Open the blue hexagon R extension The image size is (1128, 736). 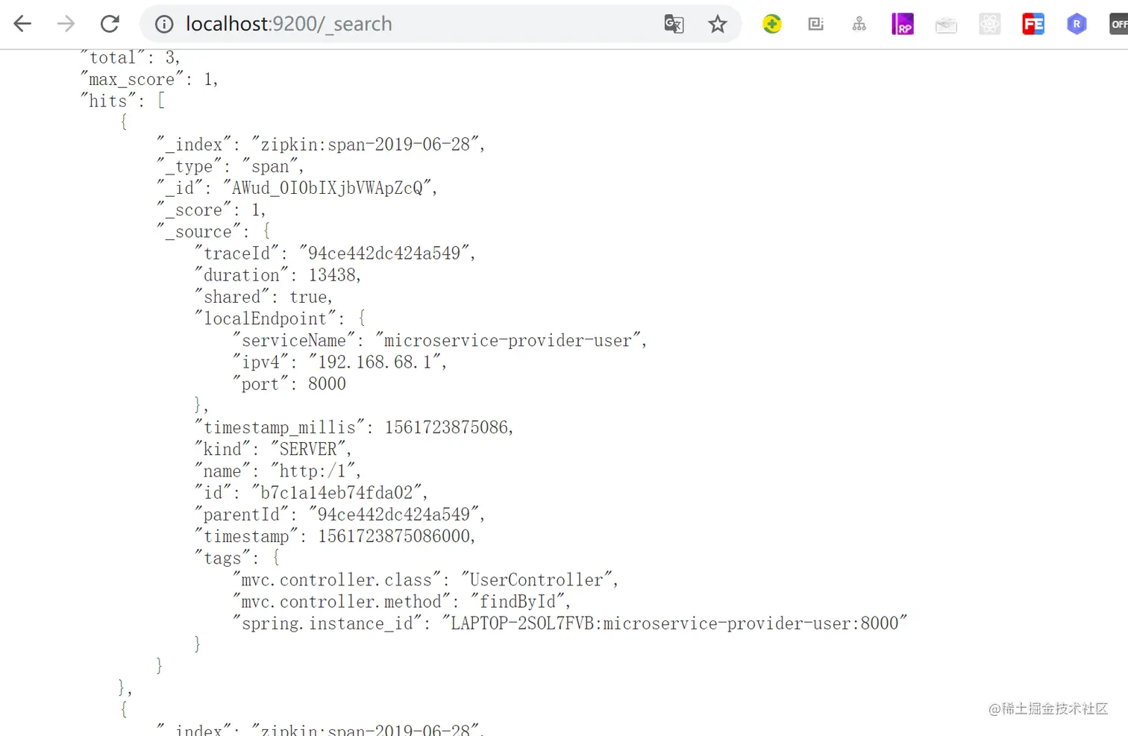tap(1077, 24)
